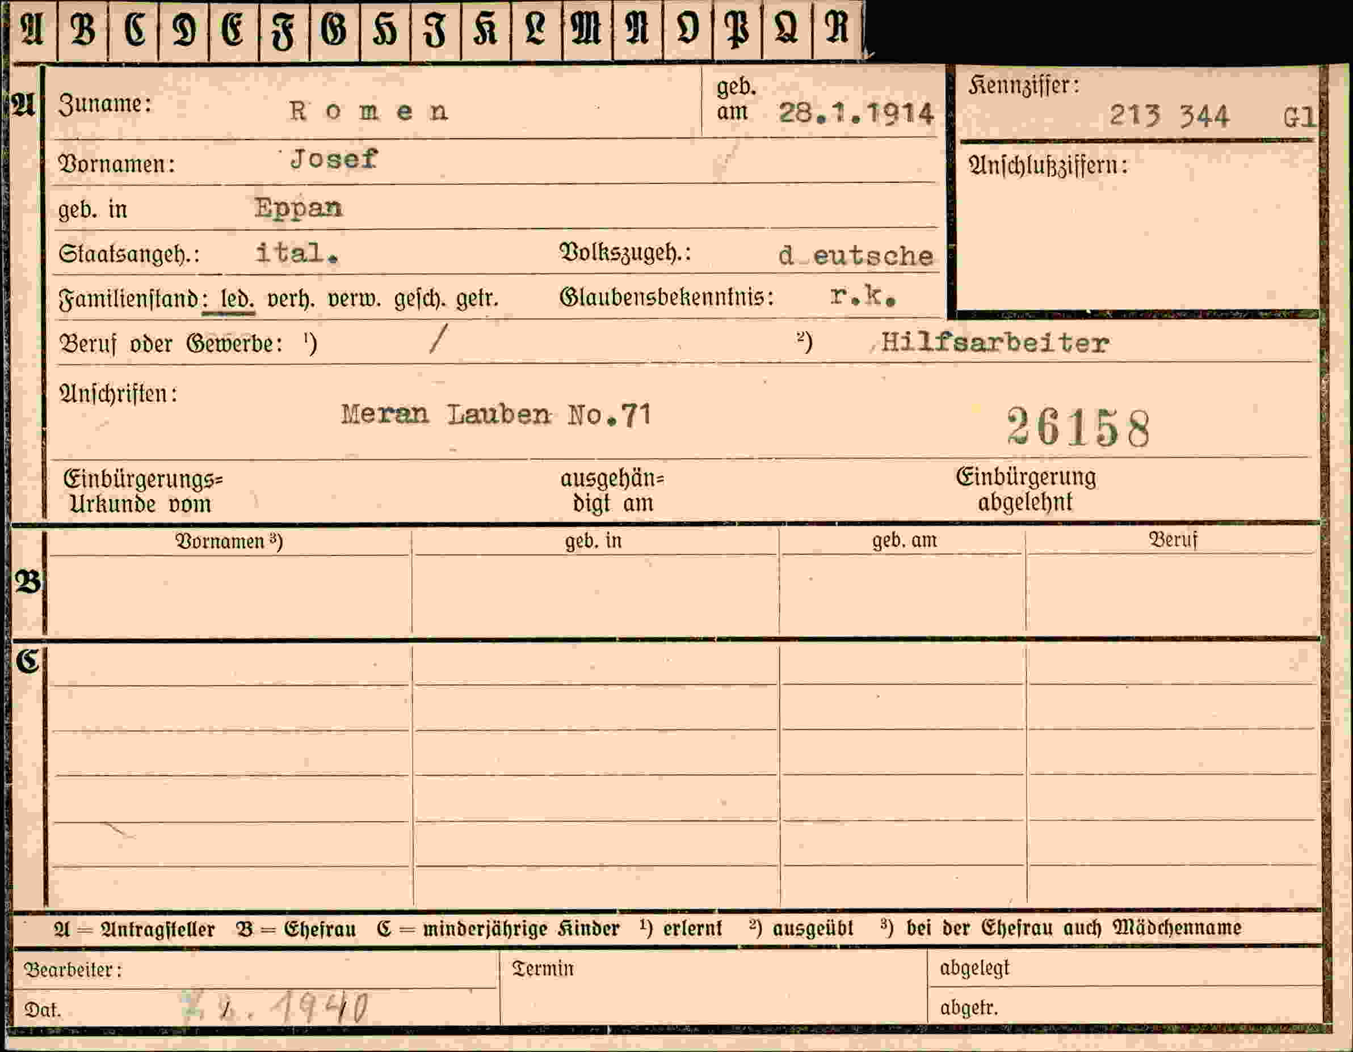Click the first name 'Josef'
The height and width of the screenshot is (1052, 1353).
click(333, 160)
